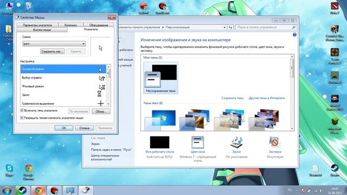Open the Steam desktop shortcut
This screenshot has height=195, width=347.
335,170
